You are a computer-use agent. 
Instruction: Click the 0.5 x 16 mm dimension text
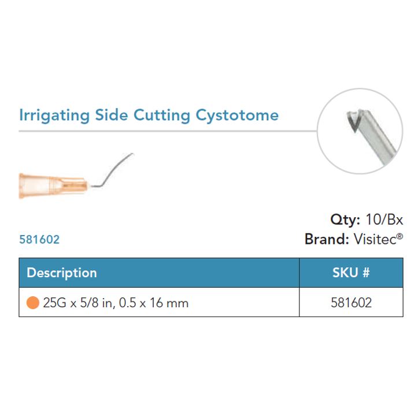pos(154,303)
